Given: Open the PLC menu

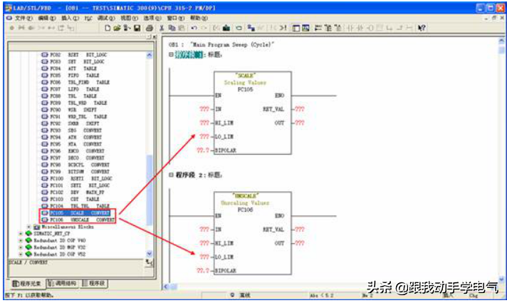Looking at the screenshot, I should coord(88,18).
